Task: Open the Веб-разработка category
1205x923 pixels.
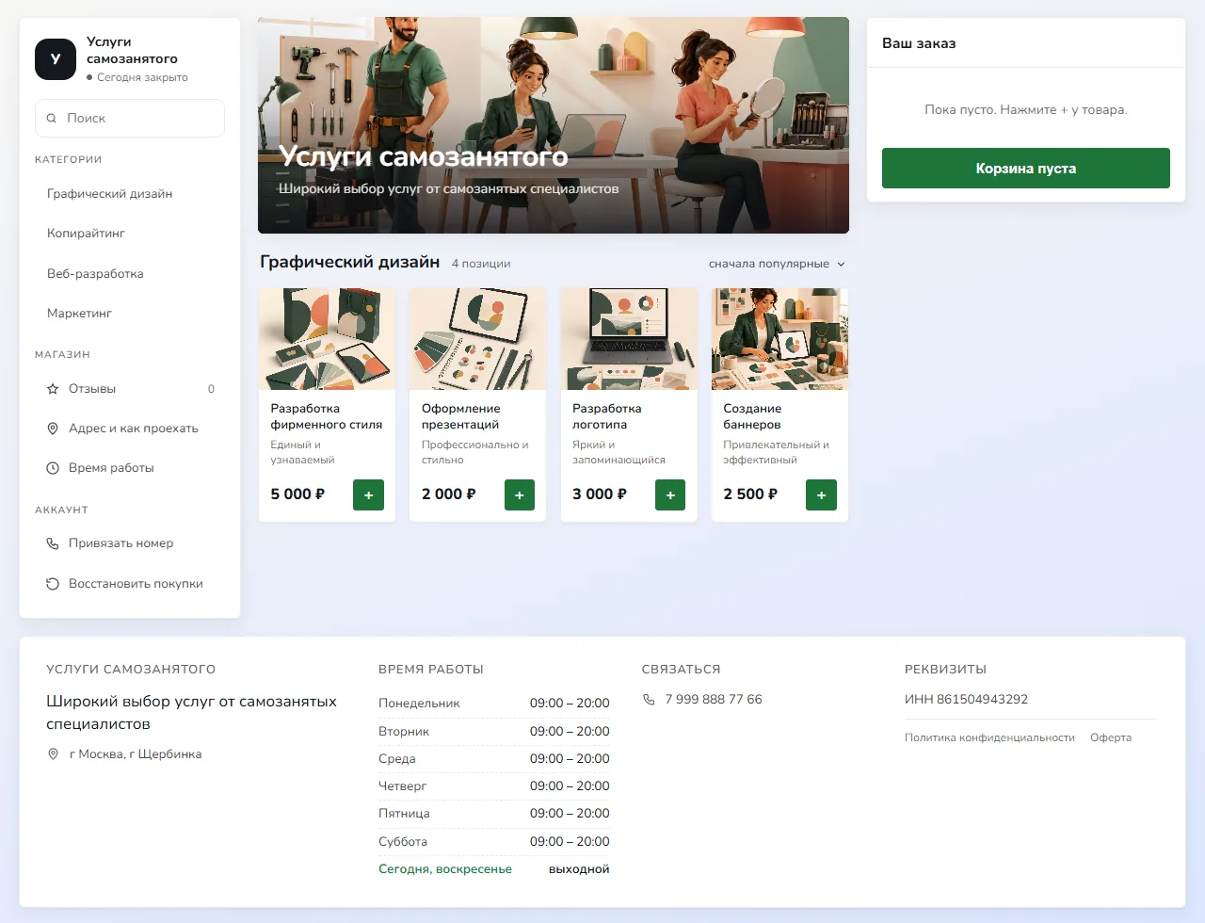Action: [x=130, y=273]
